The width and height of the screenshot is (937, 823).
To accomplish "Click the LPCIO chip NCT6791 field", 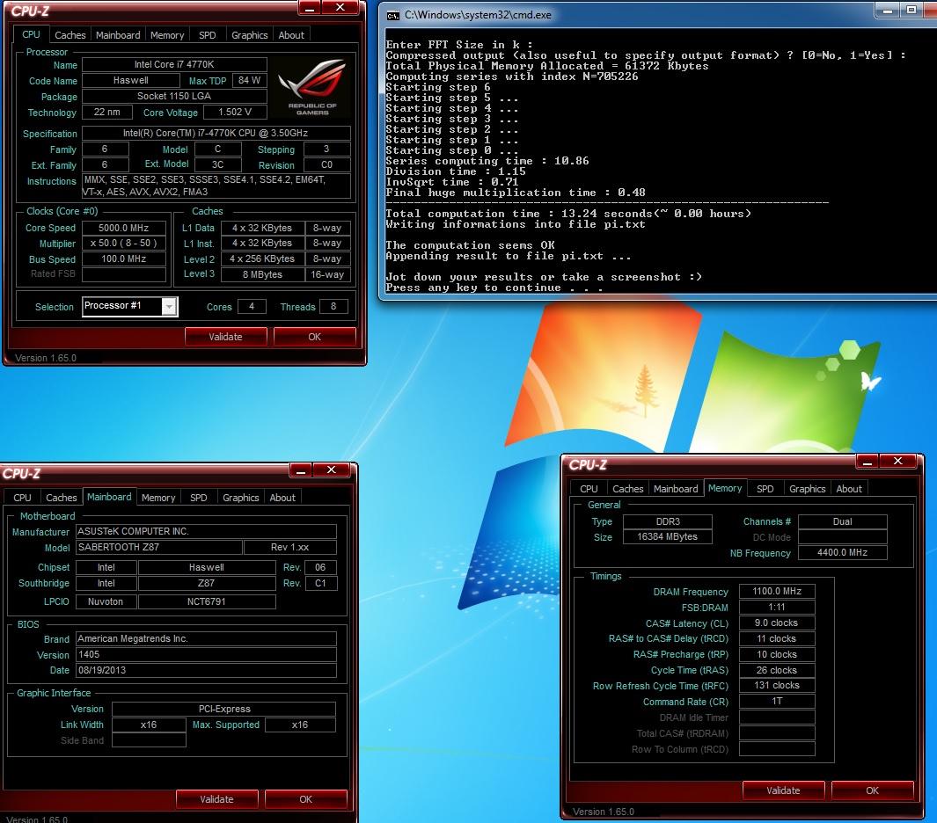I will point(207,601).
